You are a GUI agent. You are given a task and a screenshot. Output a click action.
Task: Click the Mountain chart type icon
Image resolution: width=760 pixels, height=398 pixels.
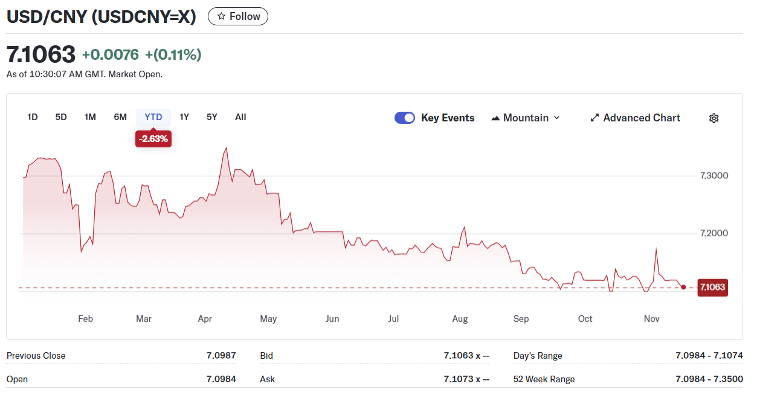pyautogui.click(x=496, y=118)
